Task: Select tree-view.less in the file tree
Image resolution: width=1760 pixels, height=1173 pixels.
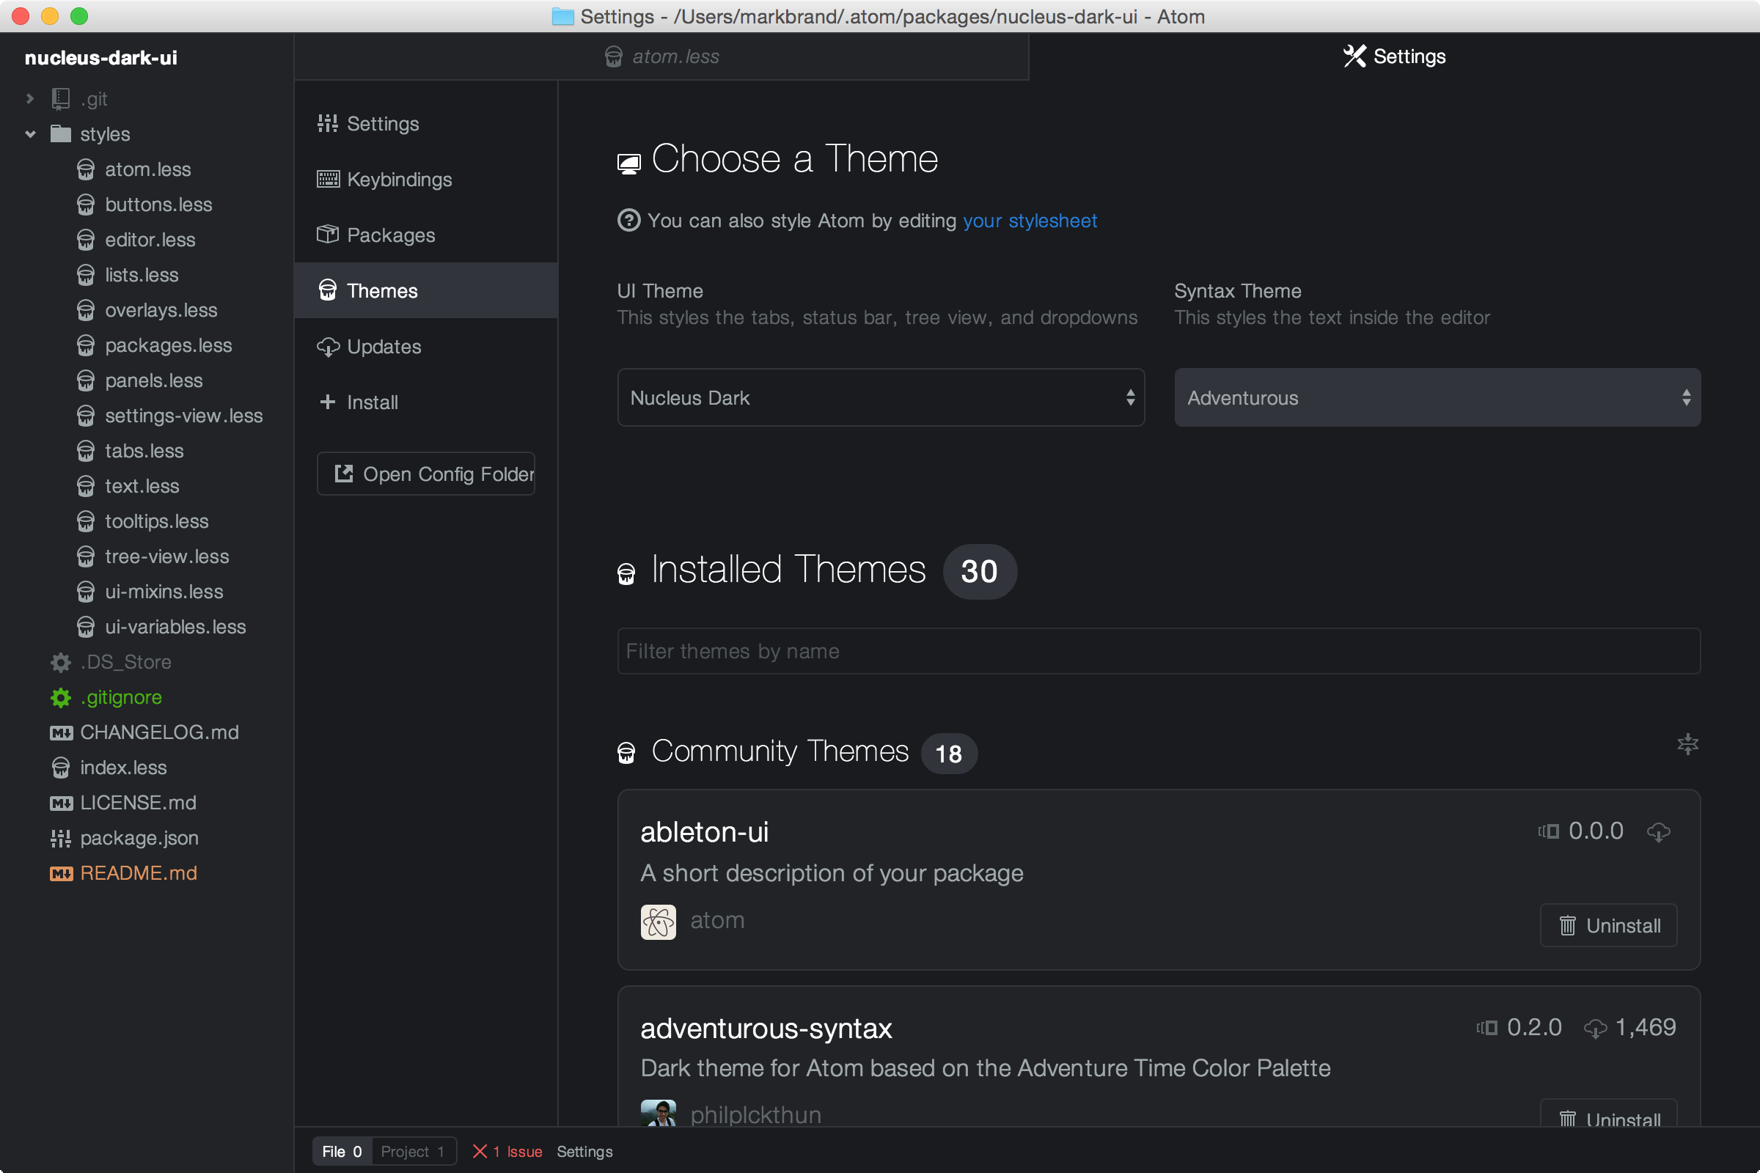Action: pos(147,556)
